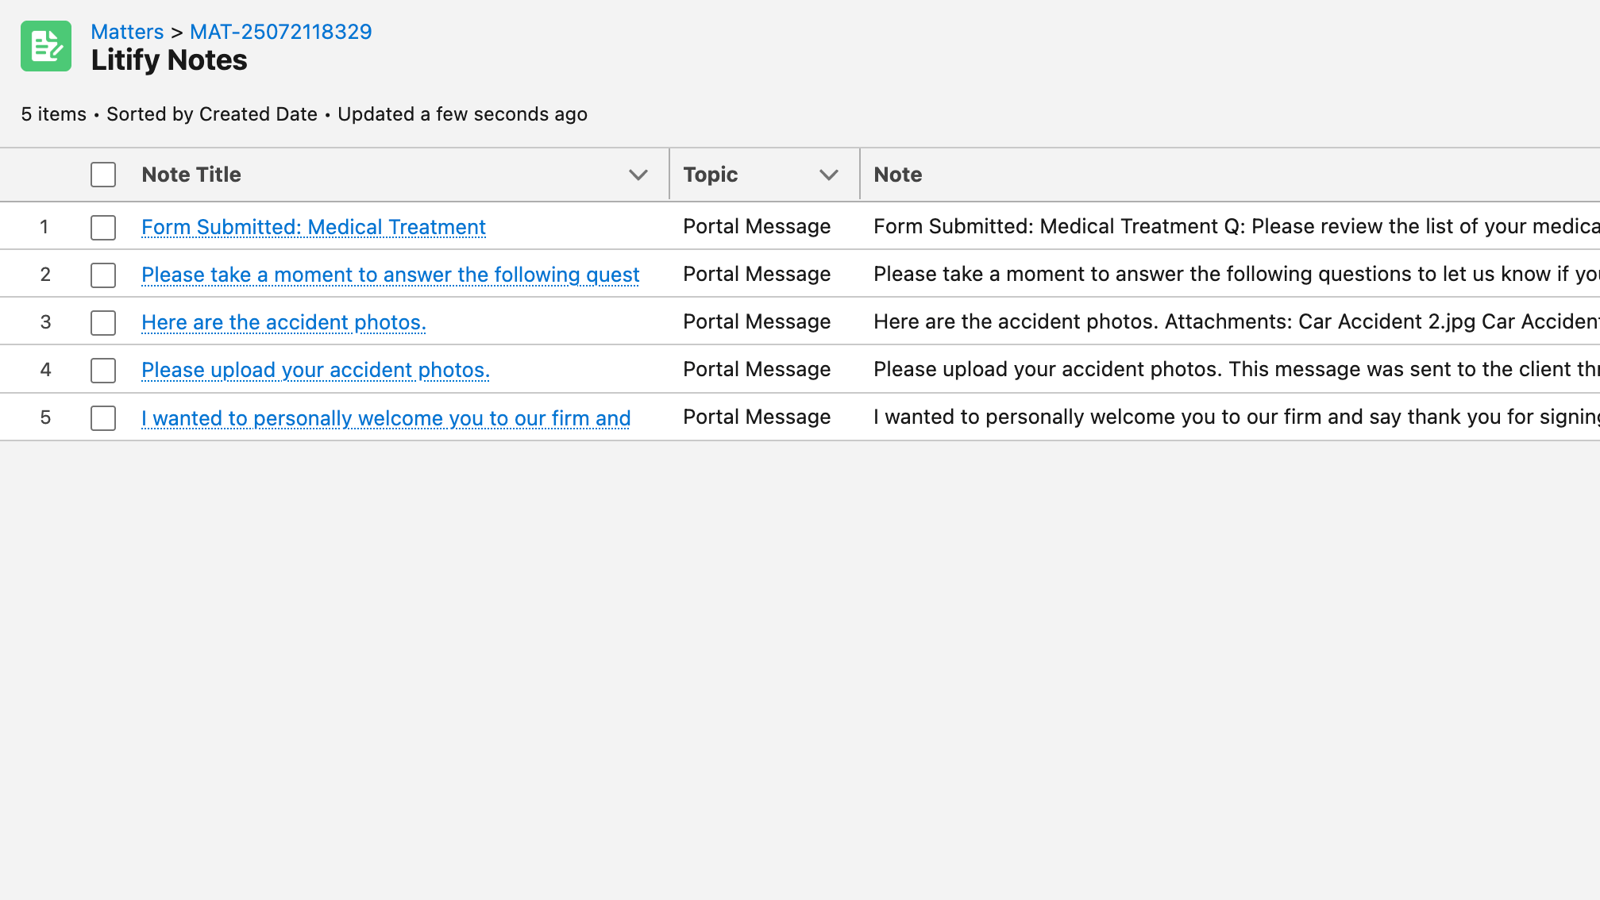
Task: Open the personal welcome note
Action: pos(386,417)
